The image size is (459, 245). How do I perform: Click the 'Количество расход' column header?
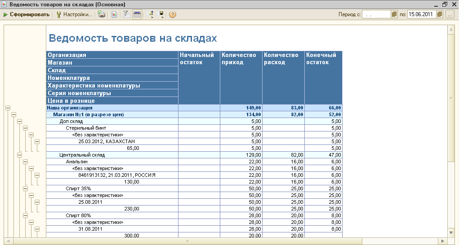click(283, 78)
